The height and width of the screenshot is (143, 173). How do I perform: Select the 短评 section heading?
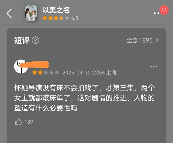pos(22,40)
